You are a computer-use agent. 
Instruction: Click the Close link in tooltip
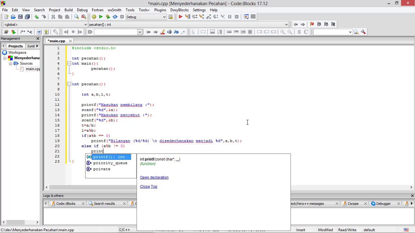145,186
